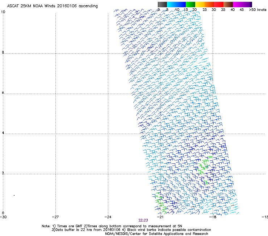The image size is (268, 236).
Task: Click the legend number '45' under the color bar
Action: tap(242, 10)
